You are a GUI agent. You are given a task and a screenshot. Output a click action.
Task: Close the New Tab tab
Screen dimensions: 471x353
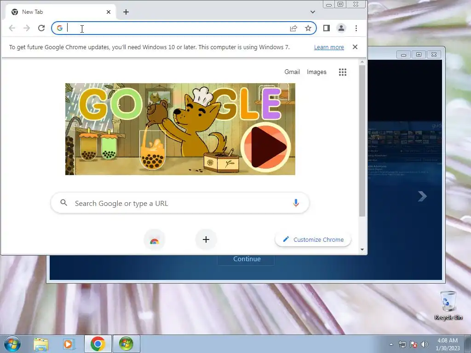[x=109, y=12]
